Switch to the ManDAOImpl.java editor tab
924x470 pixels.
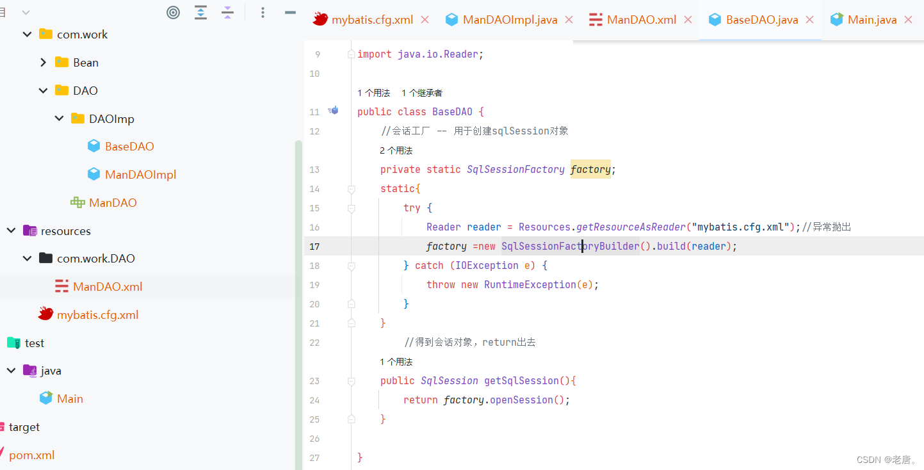510,20
